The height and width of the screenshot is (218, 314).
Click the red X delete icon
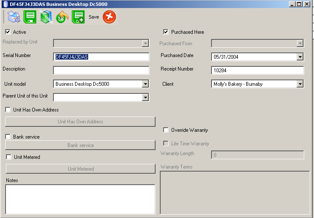coord(109,17)
